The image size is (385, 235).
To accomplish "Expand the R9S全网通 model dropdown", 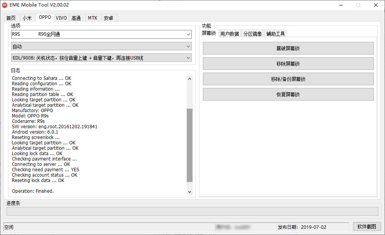I will (101, 34).
